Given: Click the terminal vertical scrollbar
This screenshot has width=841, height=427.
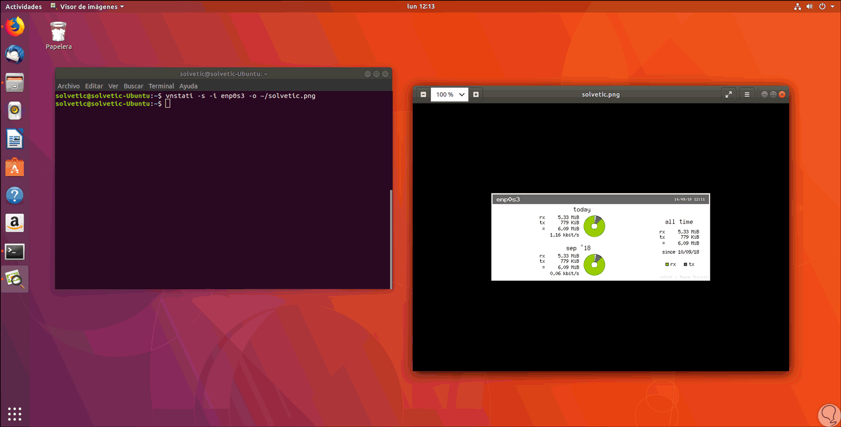Looking at the screenshot, I should click(391, 239).
